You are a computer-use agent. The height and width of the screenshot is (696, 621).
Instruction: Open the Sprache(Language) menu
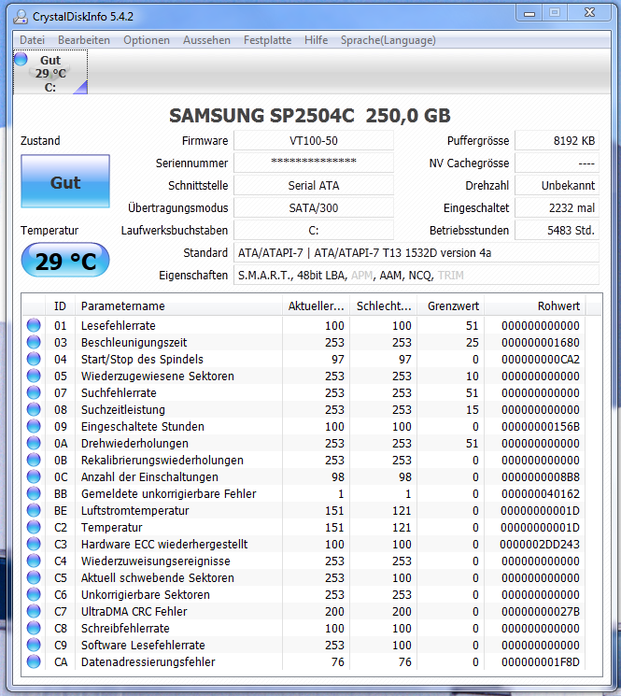[x=388, y=40]
